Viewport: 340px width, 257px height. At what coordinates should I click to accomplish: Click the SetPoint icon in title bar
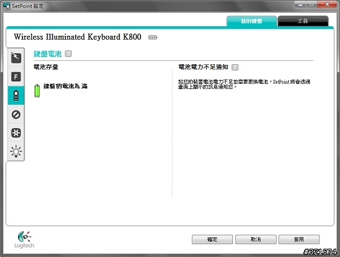6,6
